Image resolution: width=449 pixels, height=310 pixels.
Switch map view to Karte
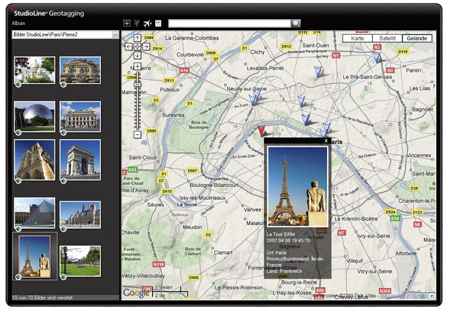tap(357, 38)
